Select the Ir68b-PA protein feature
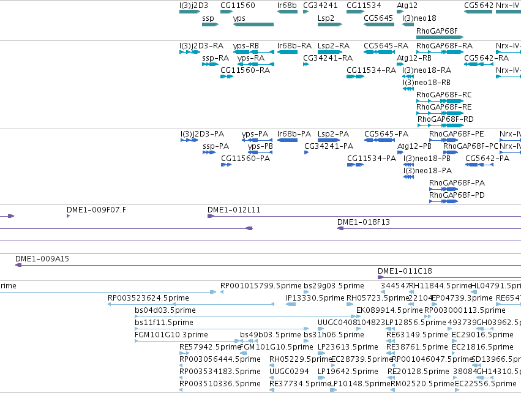The width and height of the screenshot is (521, 393). pos(287,140)
